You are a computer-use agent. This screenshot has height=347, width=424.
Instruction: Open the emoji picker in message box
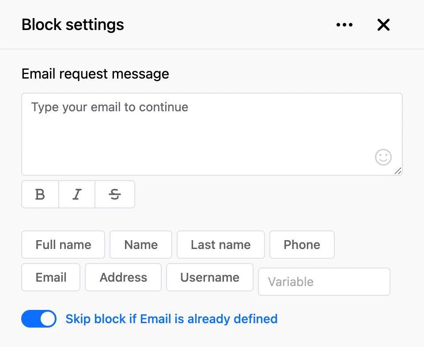click(x=383, y=157)
